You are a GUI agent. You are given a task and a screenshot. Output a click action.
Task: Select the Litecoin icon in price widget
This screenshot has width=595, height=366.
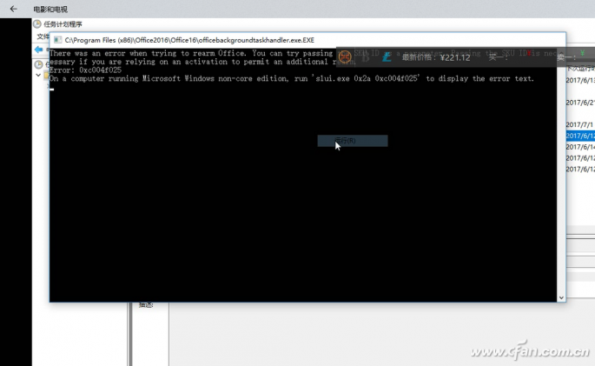(x=387, y=57)
